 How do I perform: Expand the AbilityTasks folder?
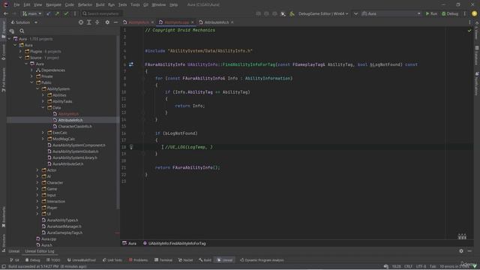[43, 101]
